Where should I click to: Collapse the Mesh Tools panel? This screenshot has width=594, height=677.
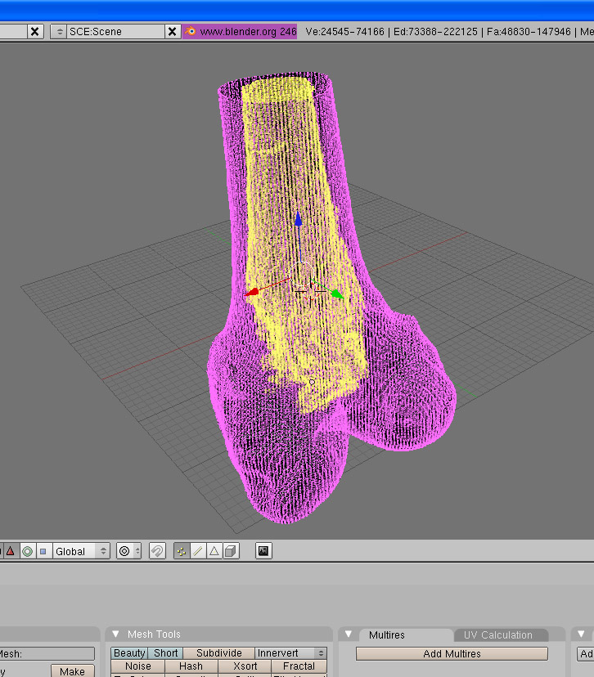116,634
